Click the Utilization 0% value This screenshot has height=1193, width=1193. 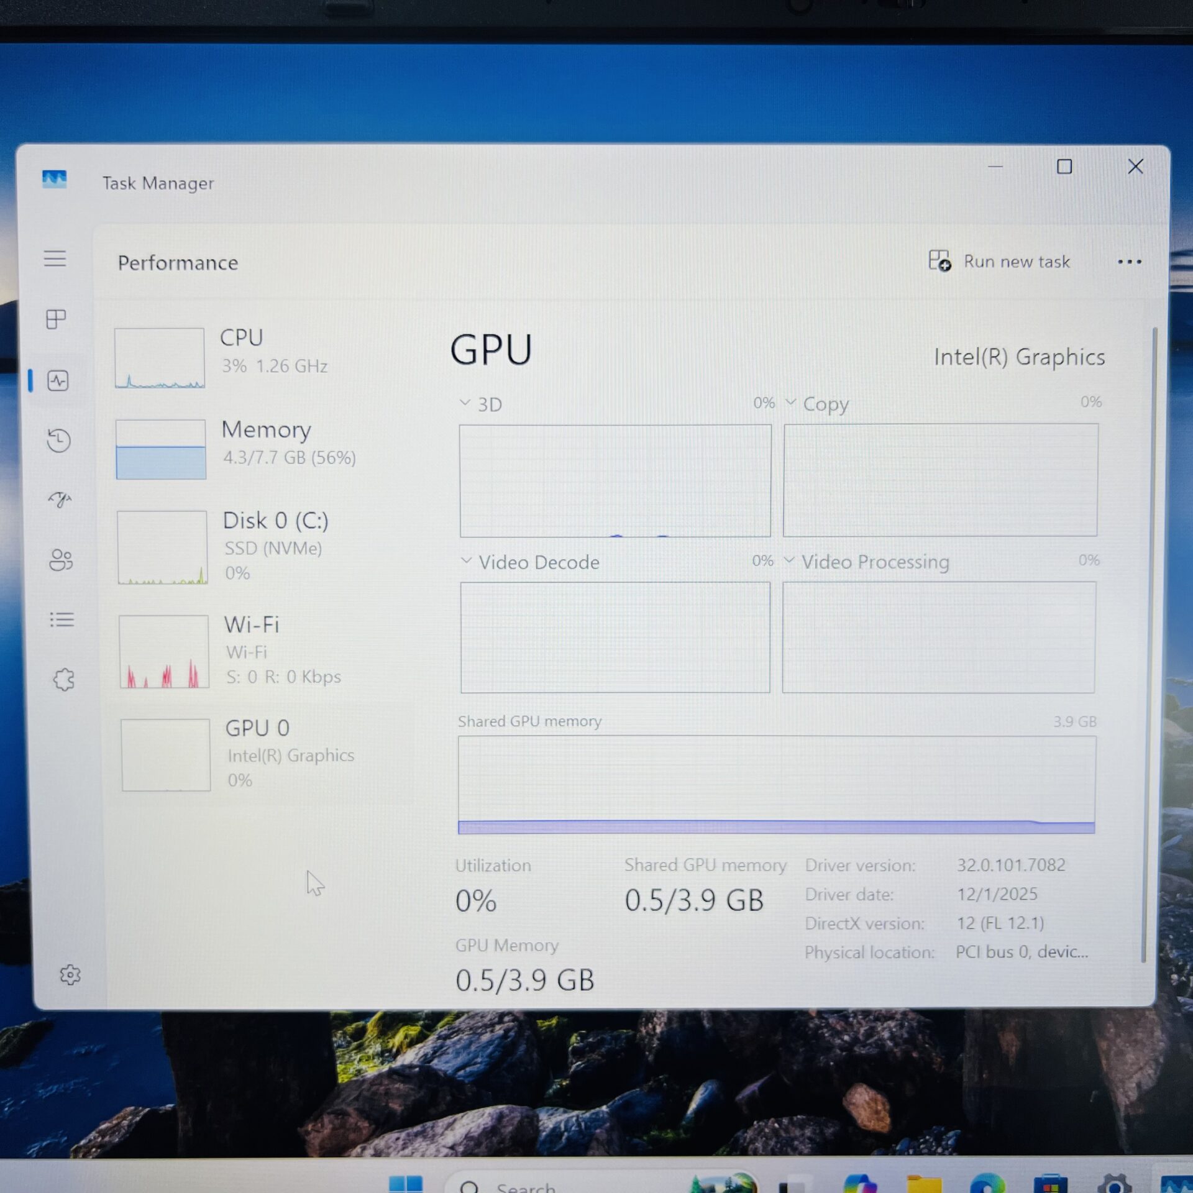click(x=475, y=900)
